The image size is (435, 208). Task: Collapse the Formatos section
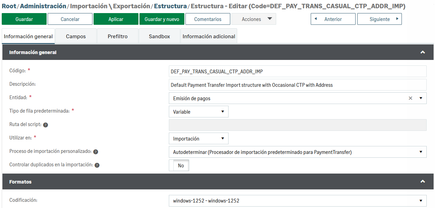pyautogui.click(x=422, y=181)
